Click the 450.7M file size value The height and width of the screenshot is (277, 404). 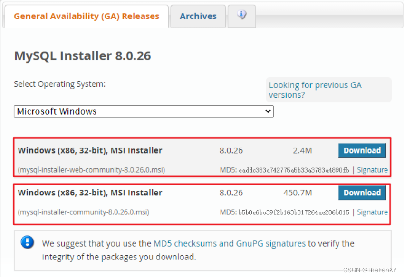tap(298, 193)
